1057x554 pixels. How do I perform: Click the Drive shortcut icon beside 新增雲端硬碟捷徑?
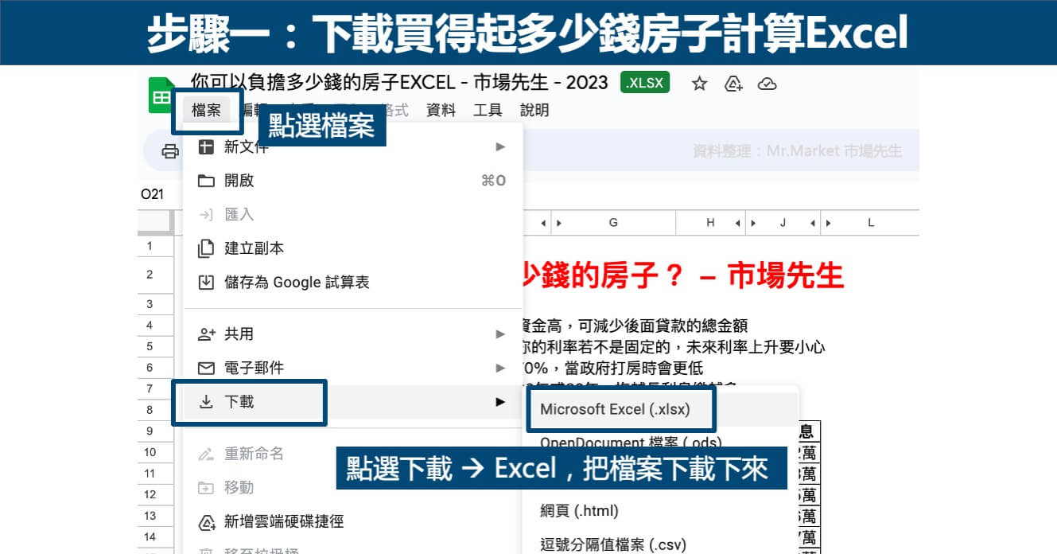click(206, 522)
